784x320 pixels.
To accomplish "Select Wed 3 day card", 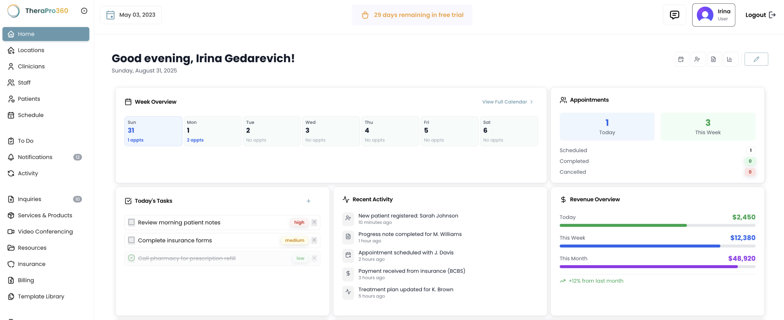I will tap(331, 131).
